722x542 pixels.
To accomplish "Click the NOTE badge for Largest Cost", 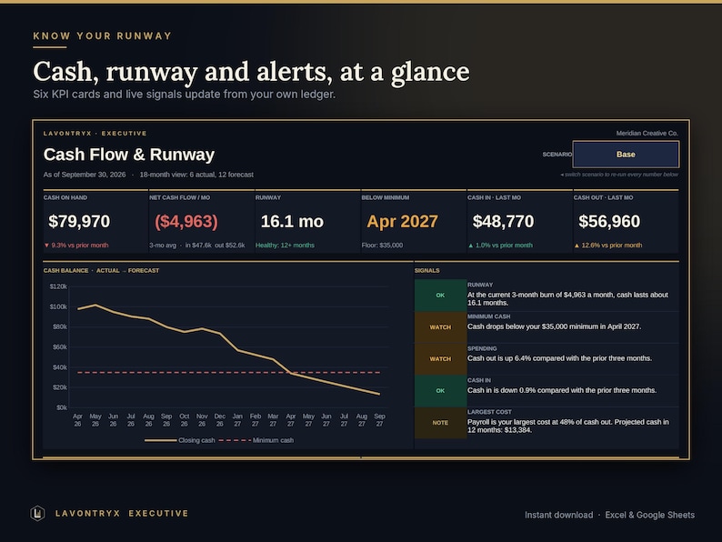I will [x=440, y=422].
